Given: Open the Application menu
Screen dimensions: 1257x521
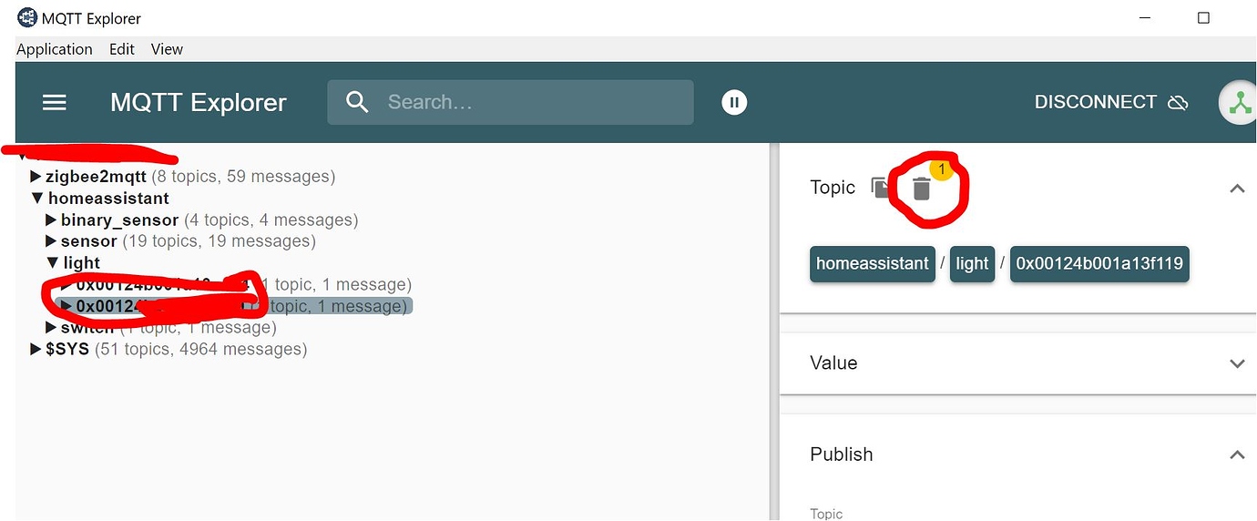Looking at the screenshot, I should (55, 49).
